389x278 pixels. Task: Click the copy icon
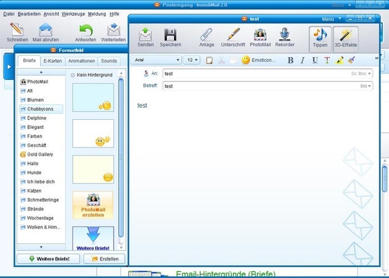(233, 60)
